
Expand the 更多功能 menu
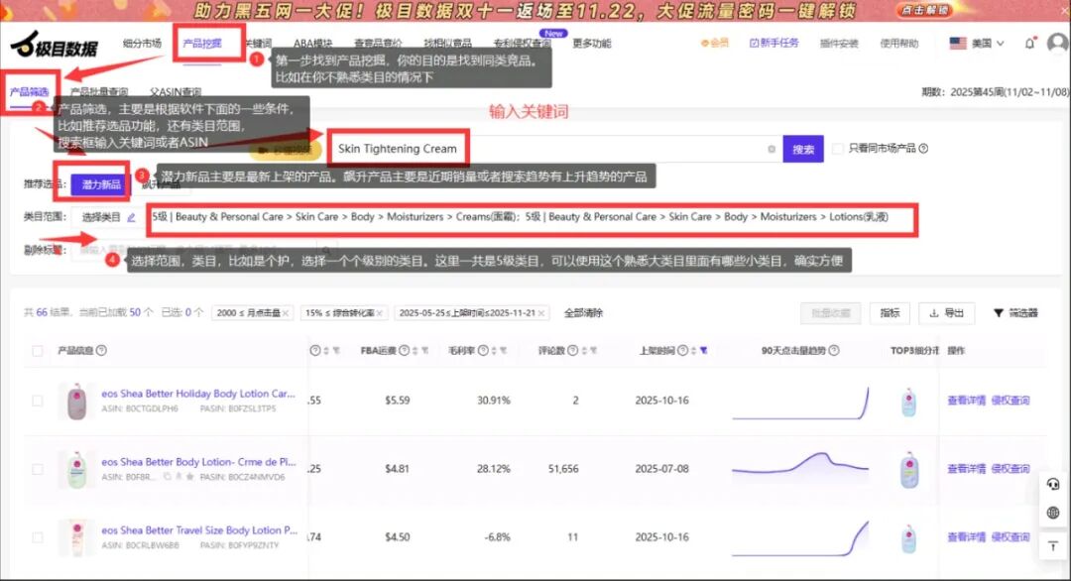tap(591, 43)
